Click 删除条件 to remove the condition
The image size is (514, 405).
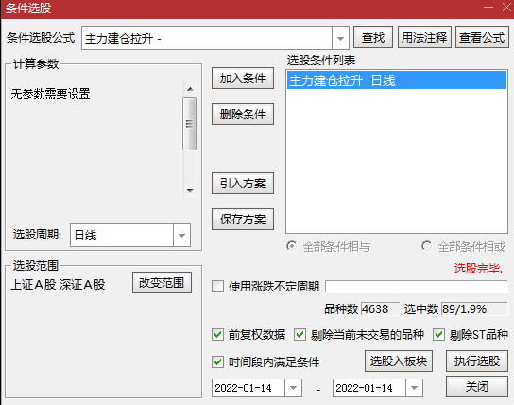point(243,114)
